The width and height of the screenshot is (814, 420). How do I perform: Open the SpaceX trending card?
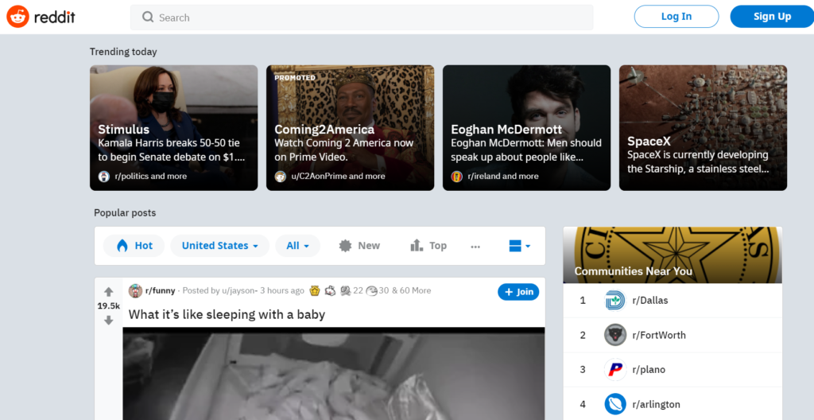click(x=704, y=128)
